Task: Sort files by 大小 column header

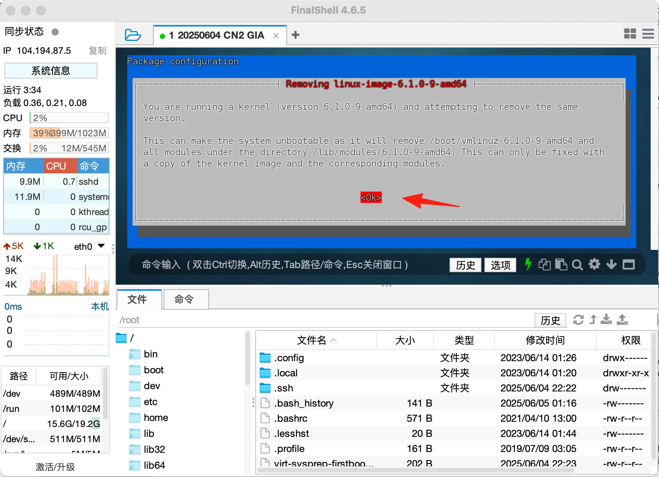Action: pyautogui.click(x=405, y=340)
